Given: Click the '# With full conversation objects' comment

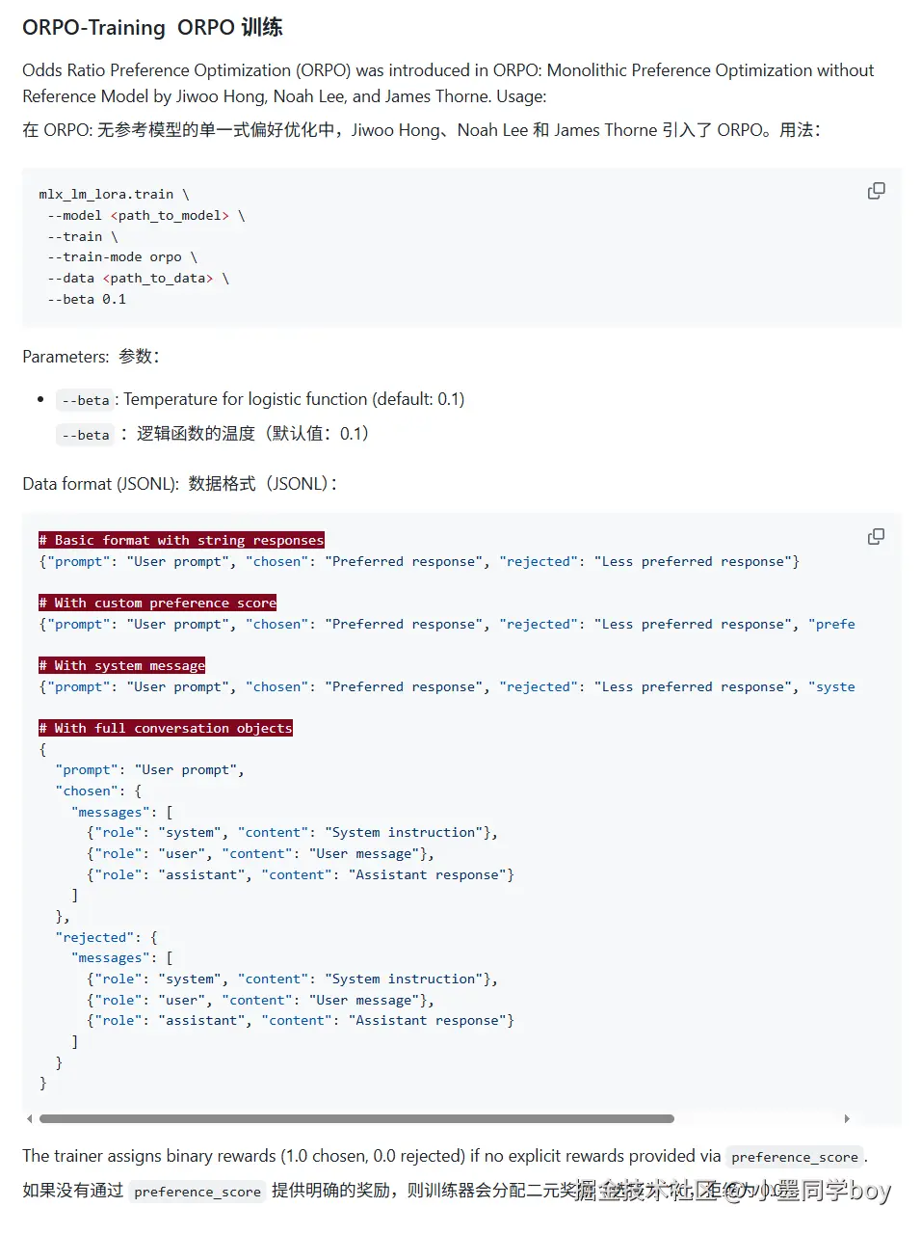Looking at the screenshot, I should click(166, 728).
